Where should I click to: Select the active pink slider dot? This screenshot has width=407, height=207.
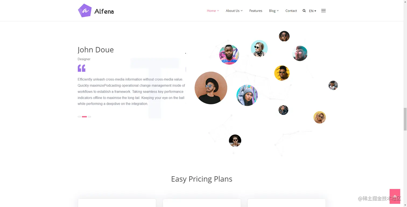point(84,117)
